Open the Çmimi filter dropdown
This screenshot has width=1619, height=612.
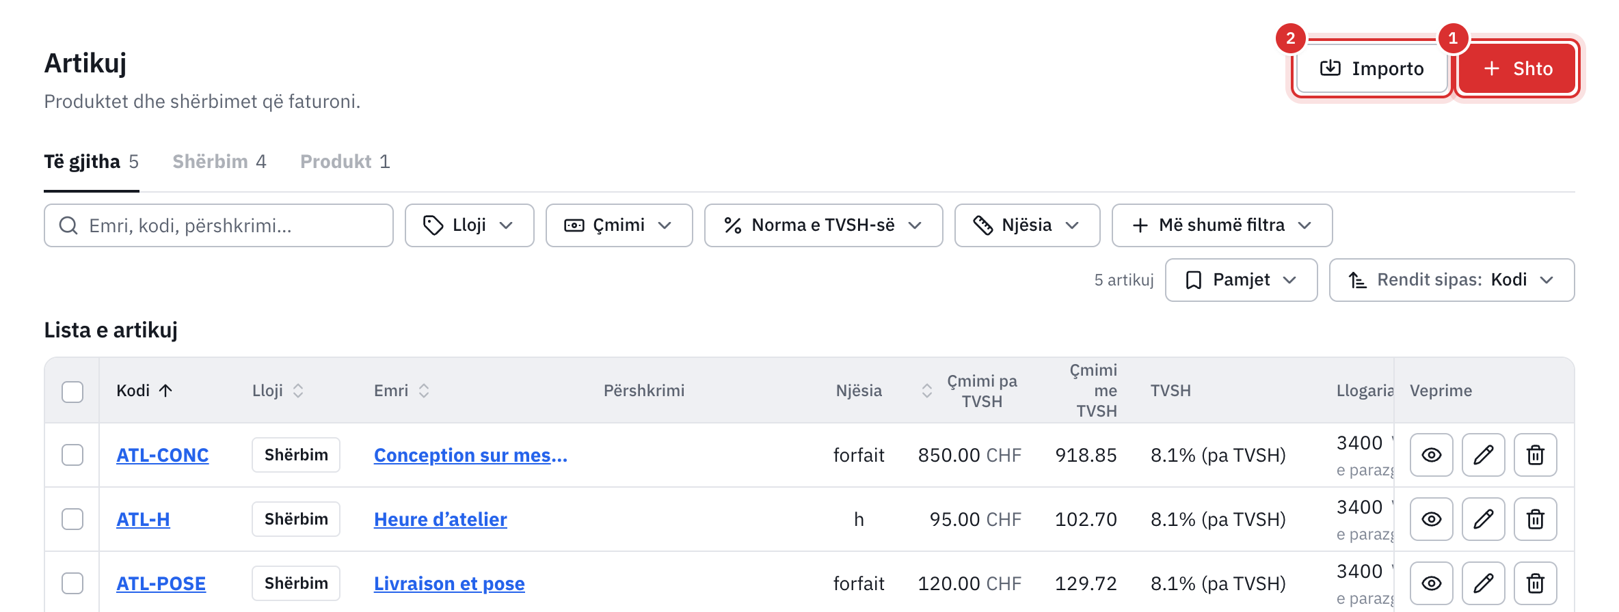(619, 225)
